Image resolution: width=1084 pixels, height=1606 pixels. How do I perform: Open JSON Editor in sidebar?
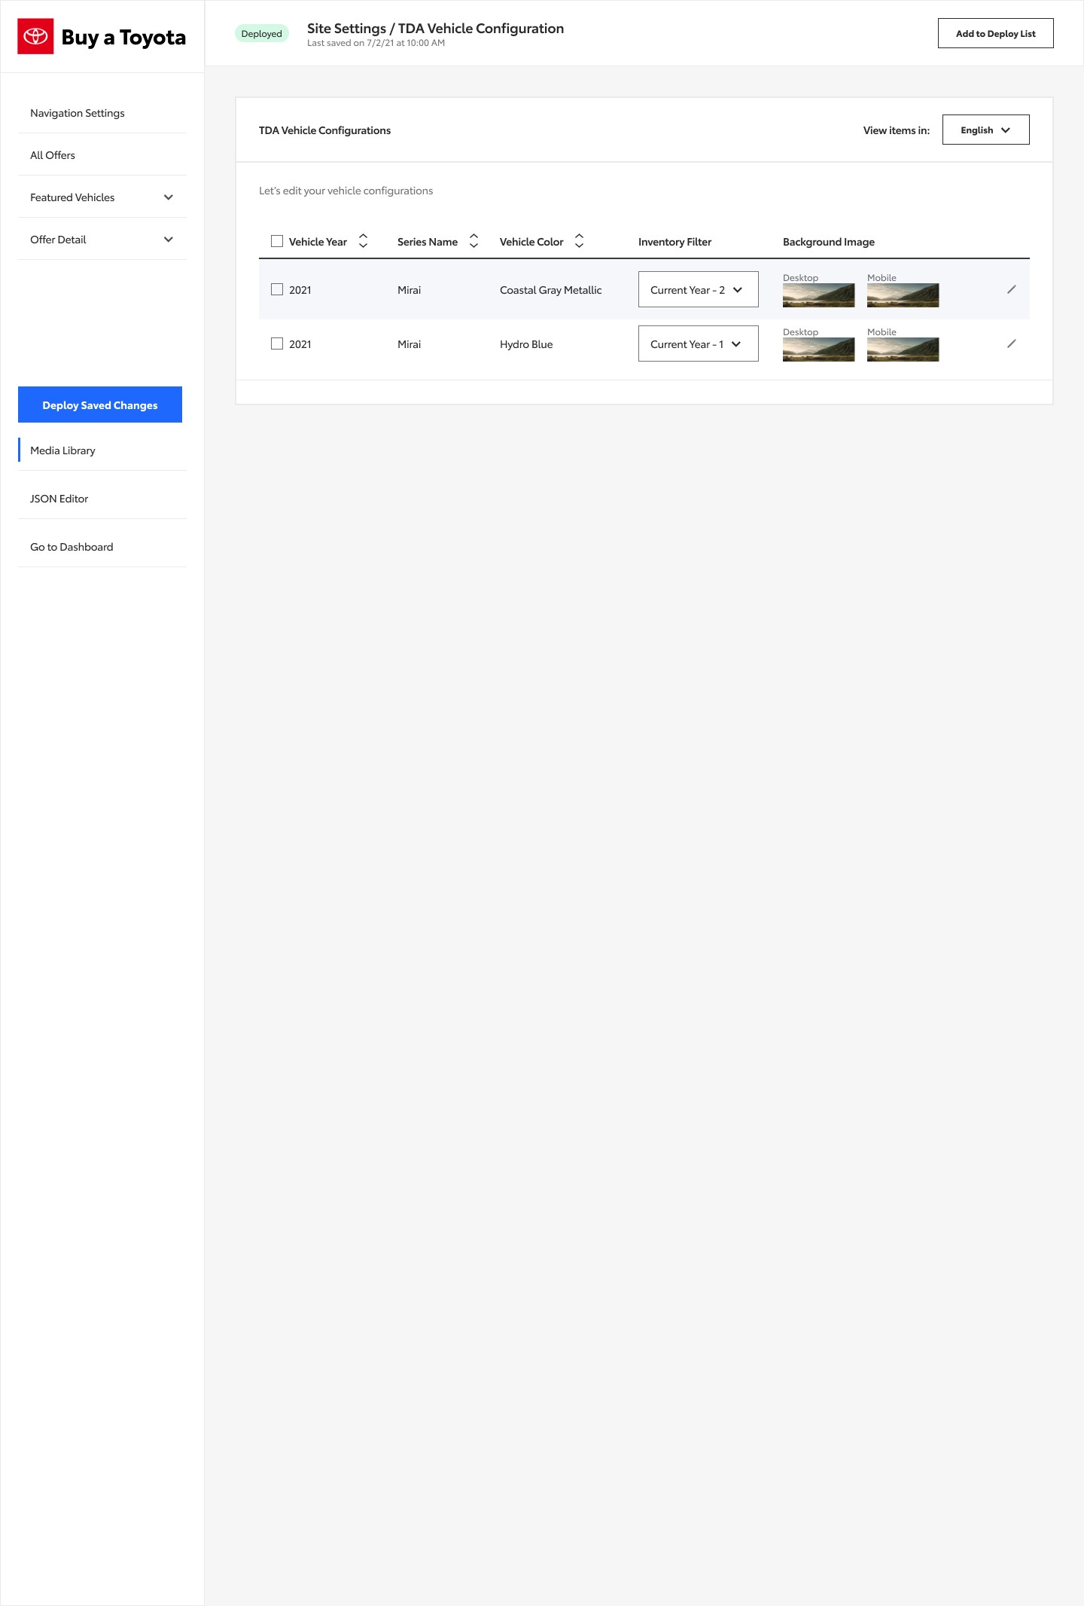pos(59,499)
